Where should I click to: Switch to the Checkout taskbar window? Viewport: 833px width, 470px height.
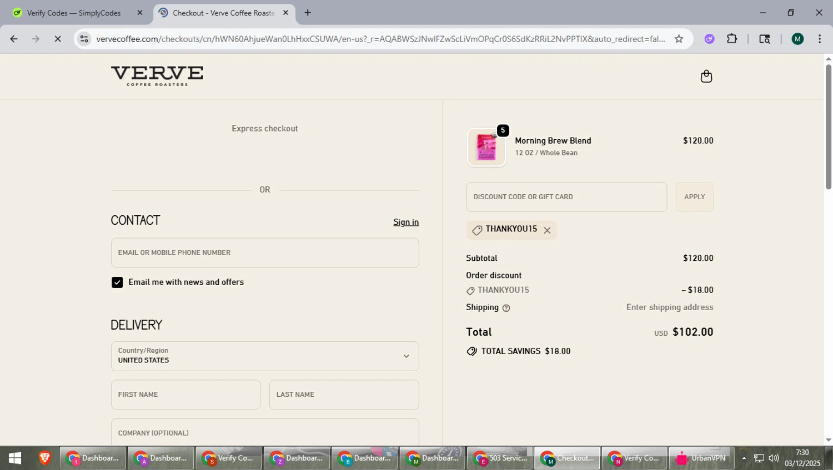(567, 458)
